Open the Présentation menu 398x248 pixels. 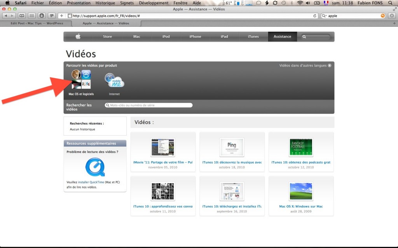tap(79, 3)
